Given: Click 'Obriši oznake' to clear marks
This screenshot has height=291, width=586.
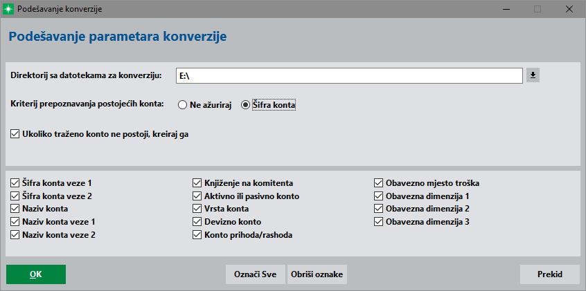Looking at the screenshot, I should point(317,274).
